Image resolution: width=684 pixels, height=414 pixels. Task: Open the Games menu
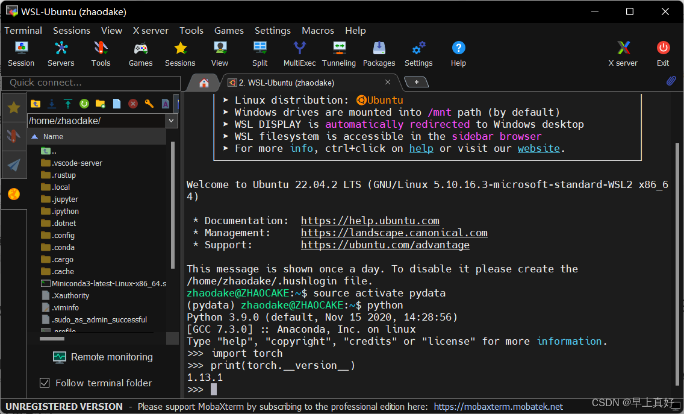point(229,31)
